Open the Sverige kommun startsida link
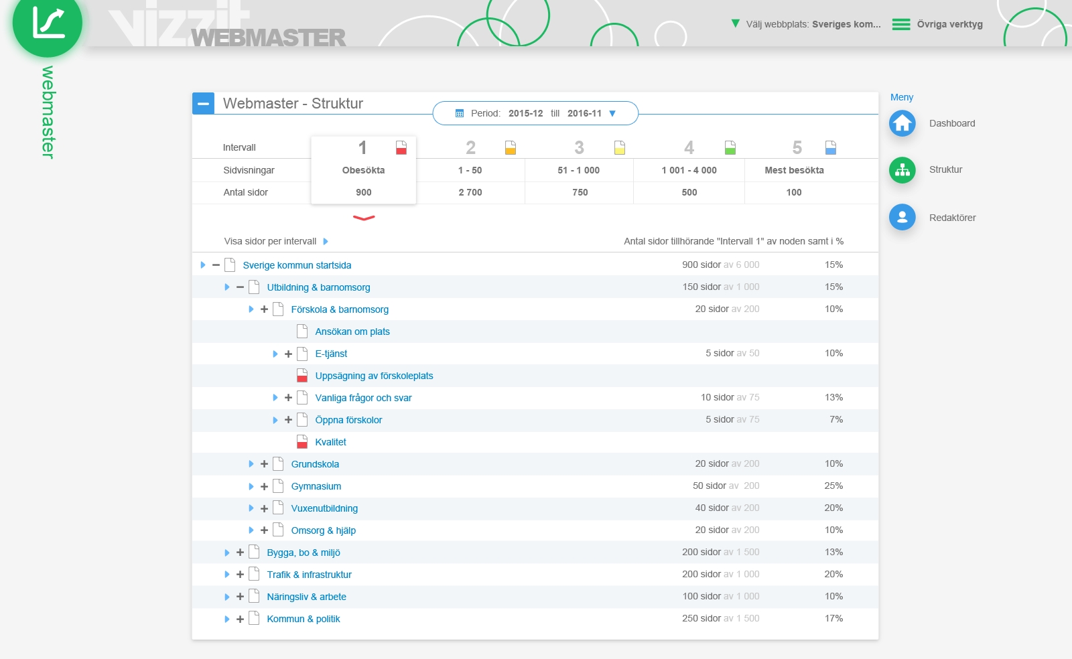 point(297,265)
